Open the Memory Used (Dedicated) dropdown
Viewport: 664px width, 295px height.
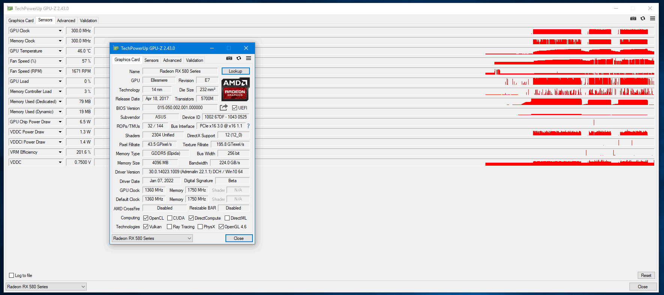point(60,102)
